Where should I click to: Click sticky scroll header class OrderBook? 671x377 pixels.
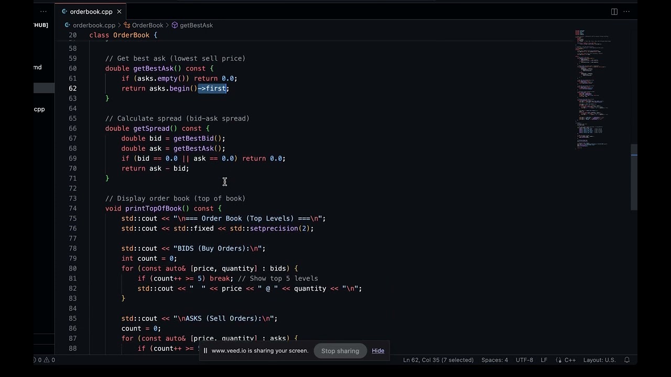click(123, 35)
